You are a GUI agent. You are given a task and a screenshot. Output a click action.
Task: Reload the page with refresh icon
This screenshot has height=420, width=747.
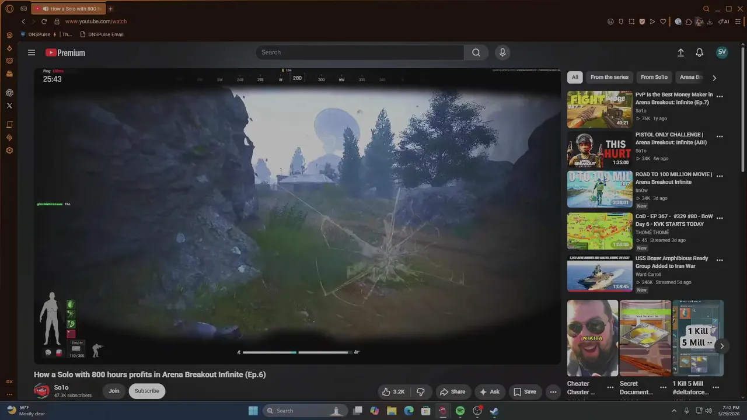[x=44, y=22]
